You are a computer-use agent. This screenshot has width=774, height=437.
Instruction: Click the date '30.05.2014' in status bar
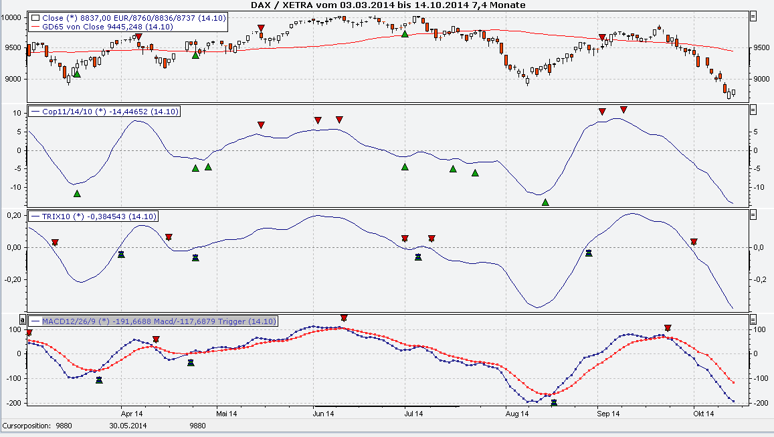point(128,426)
